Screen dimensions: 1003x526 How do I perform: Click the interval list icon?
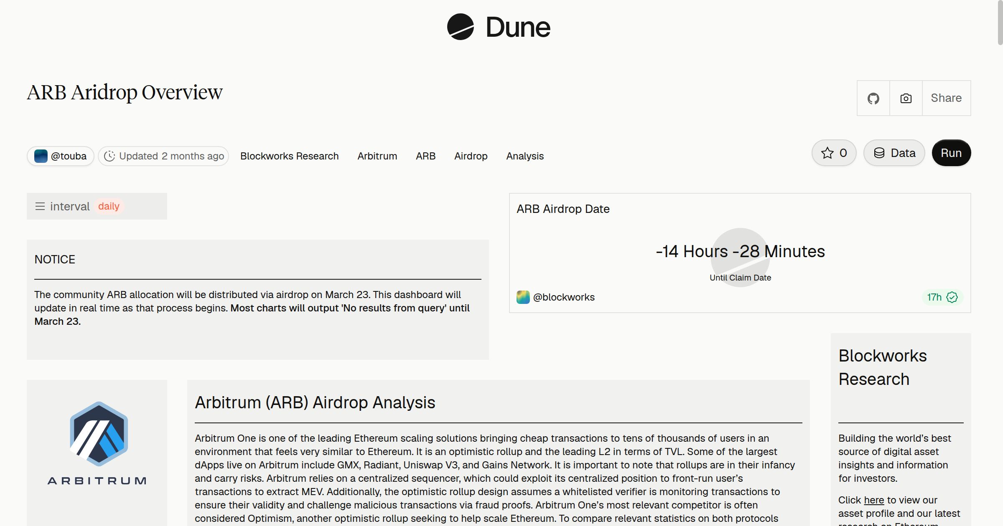coord(40,206)
